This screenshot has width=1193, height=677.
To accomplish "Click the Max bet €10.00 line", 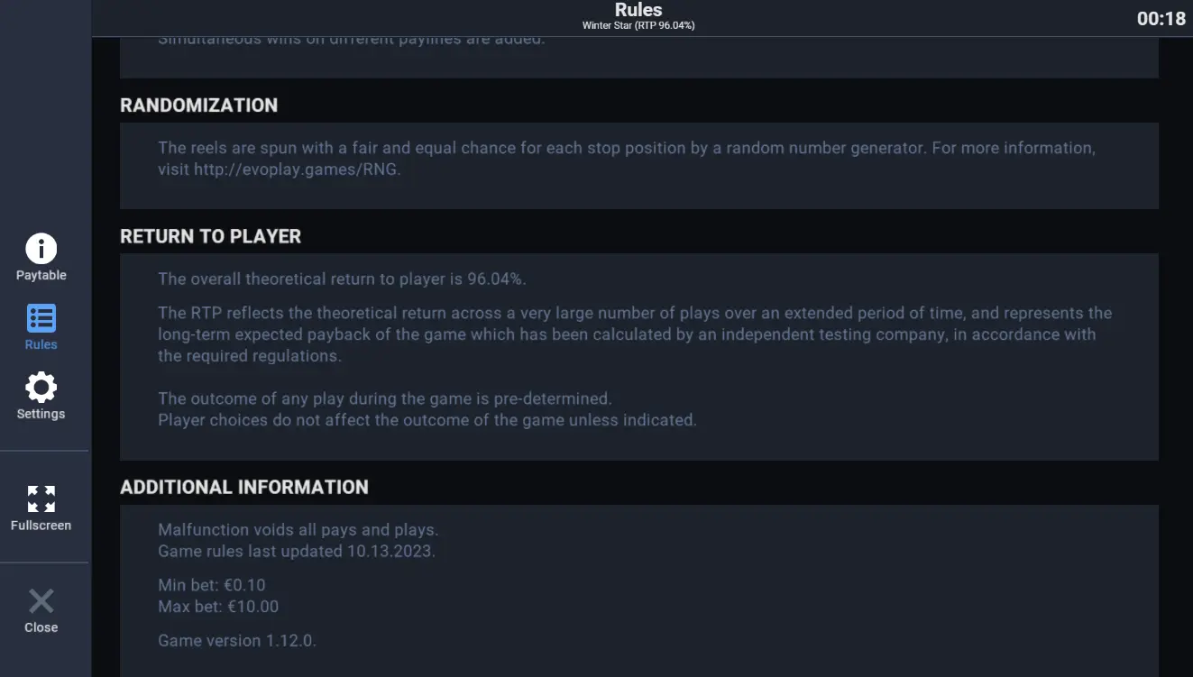I will [x=218, y=607].
